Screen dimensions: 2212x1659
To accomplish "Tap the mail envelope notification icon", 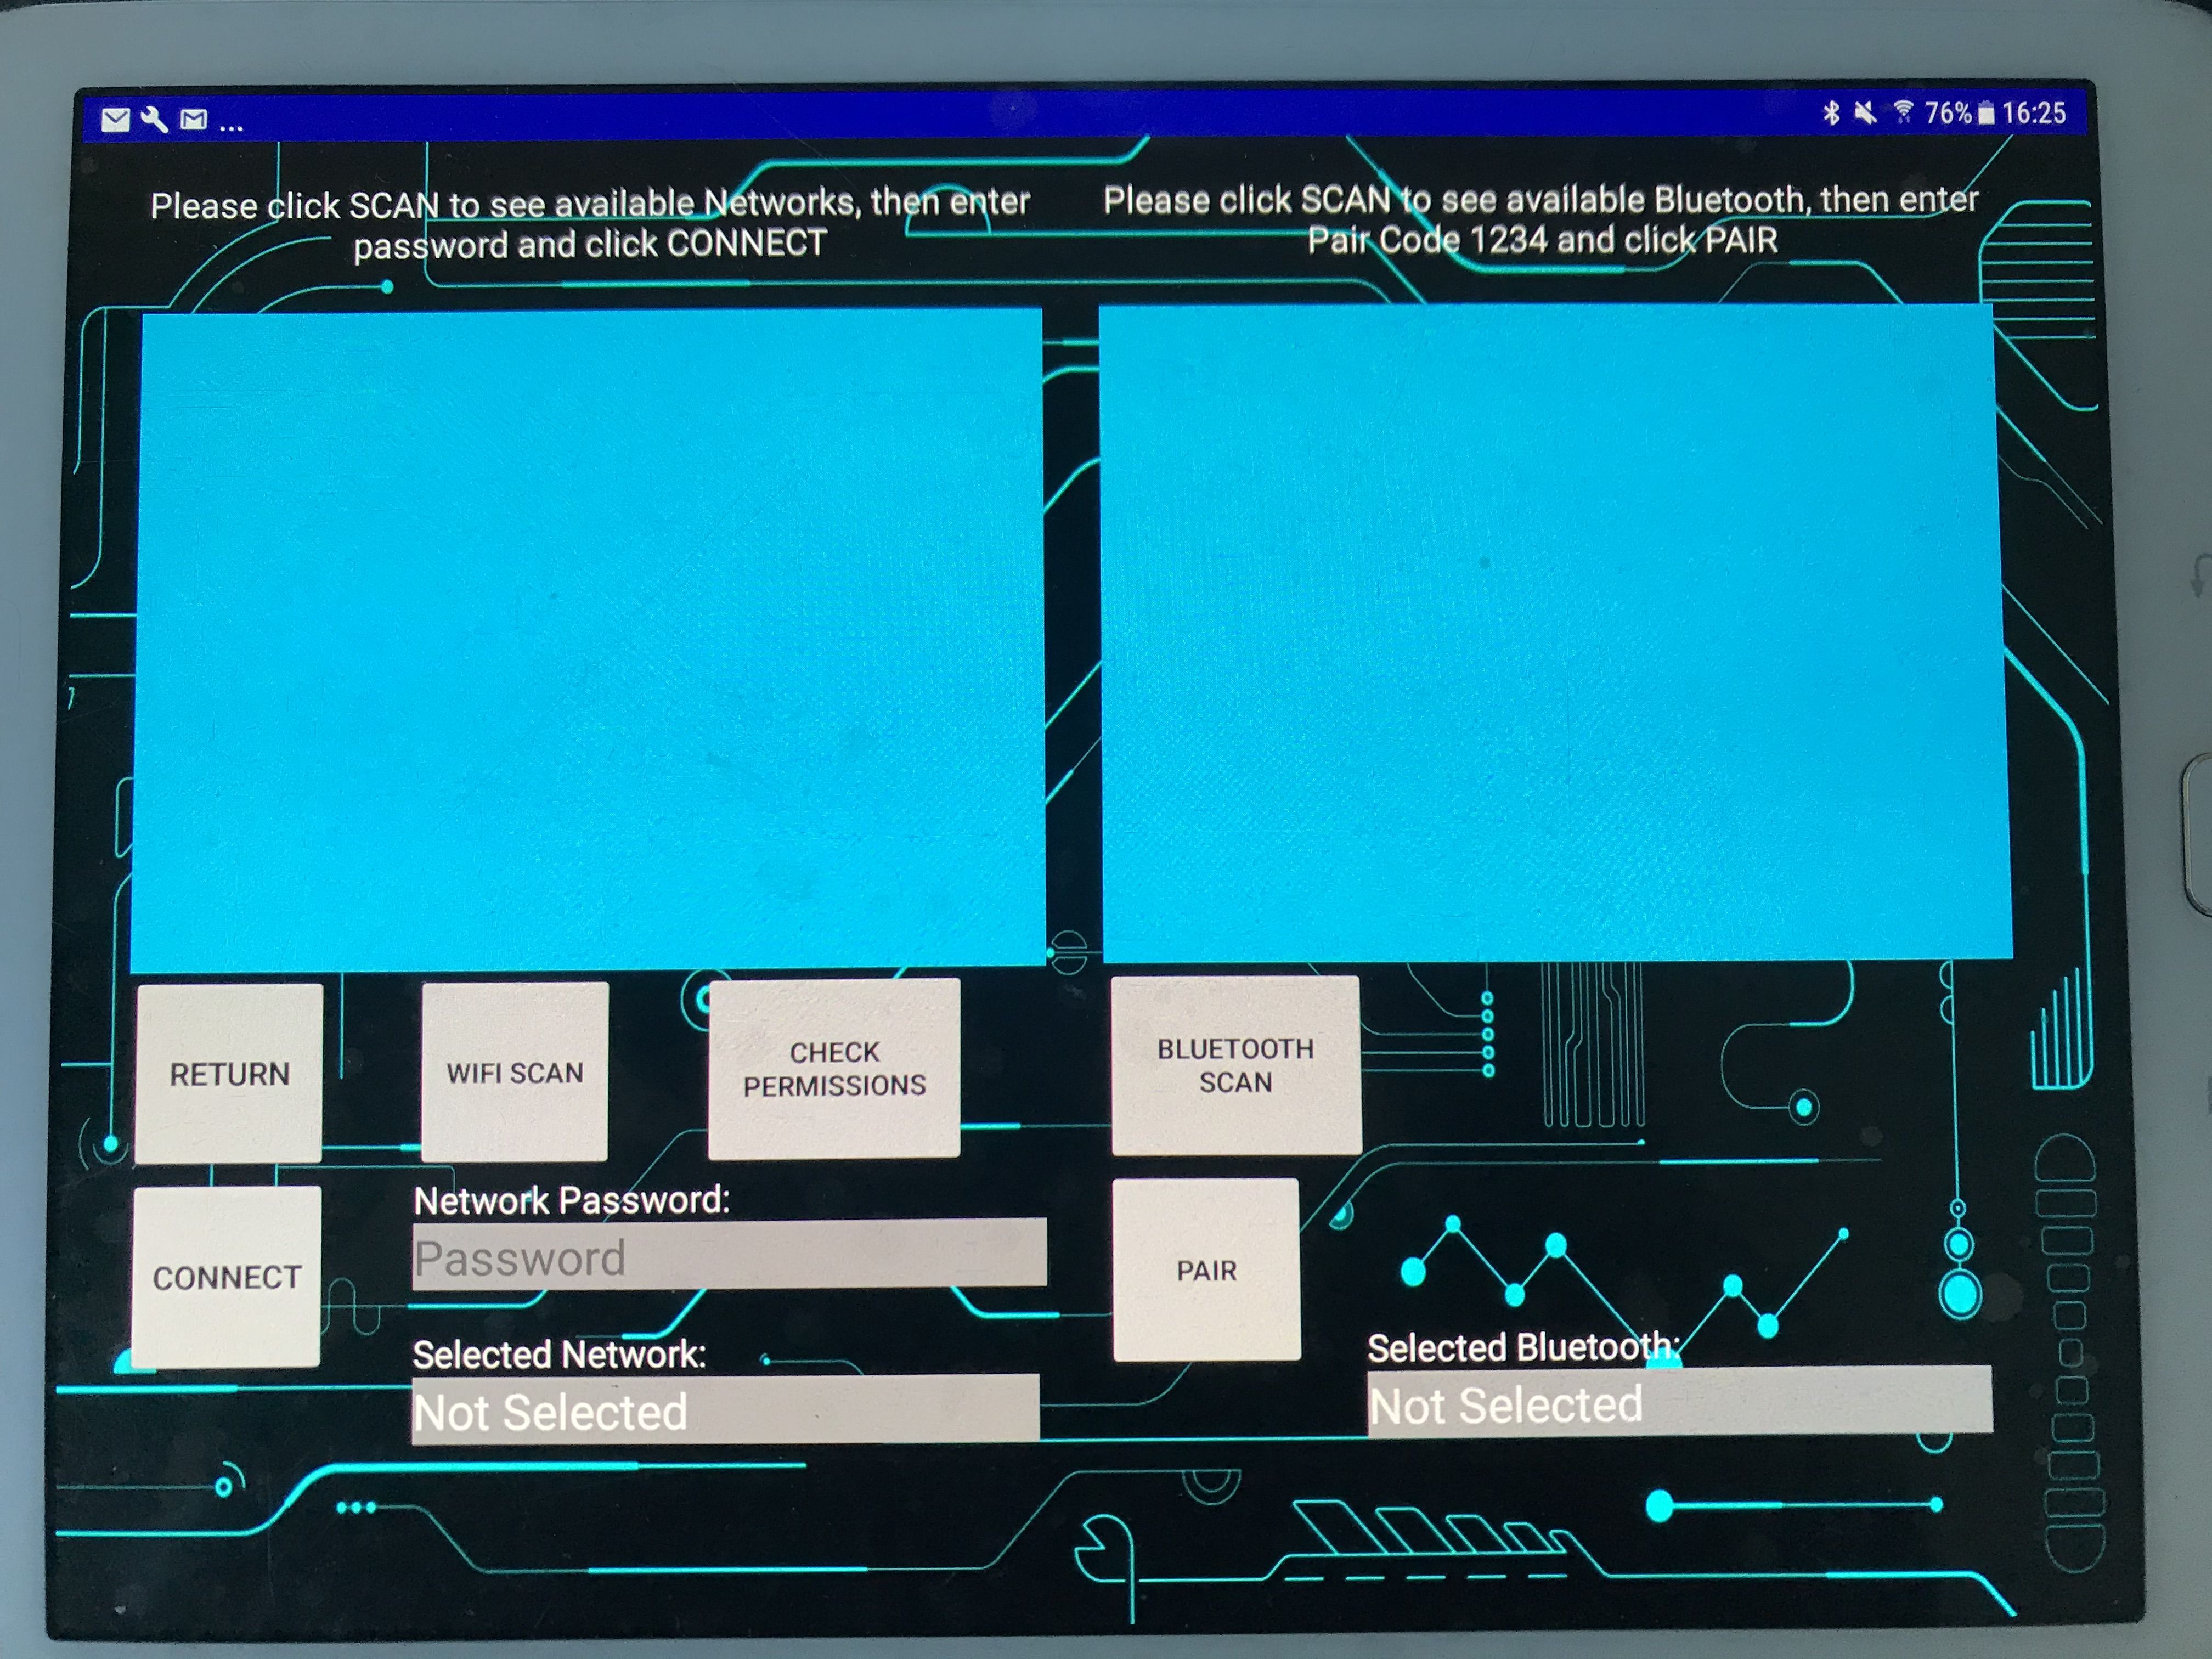I will [116, 121].
